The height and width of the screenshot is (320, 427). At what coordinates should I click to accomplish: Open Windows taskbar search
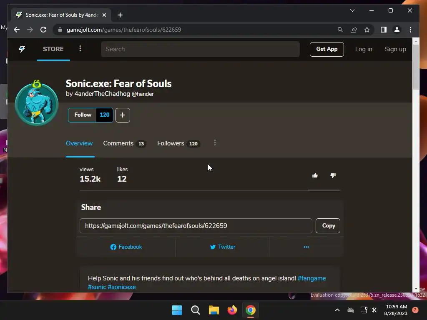tap(195, 310)
